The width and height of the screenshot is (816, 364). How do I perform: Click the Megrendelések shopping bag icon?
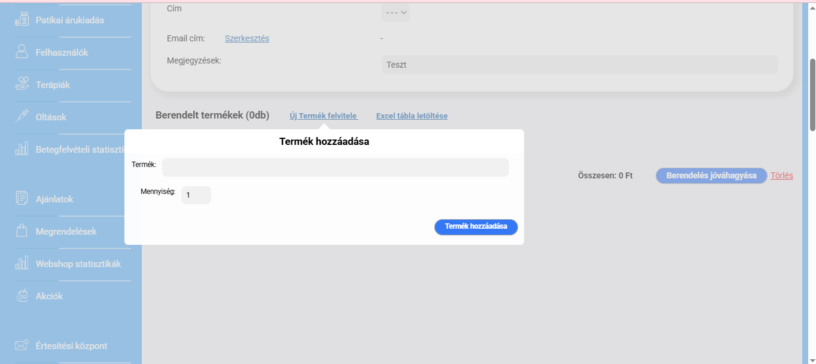22,231
